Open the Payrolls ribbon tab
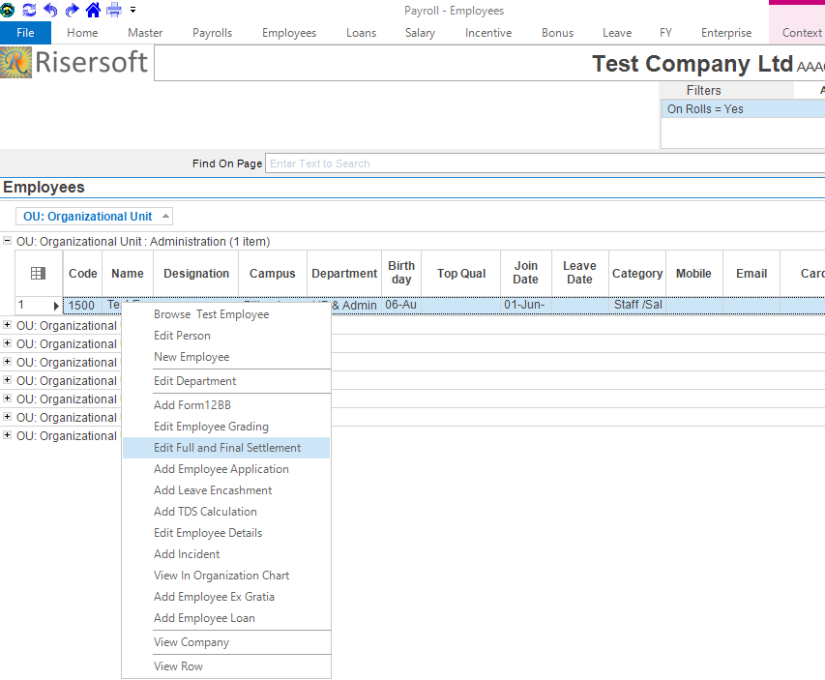Screen dimensions: 825x680 point(212,33)
